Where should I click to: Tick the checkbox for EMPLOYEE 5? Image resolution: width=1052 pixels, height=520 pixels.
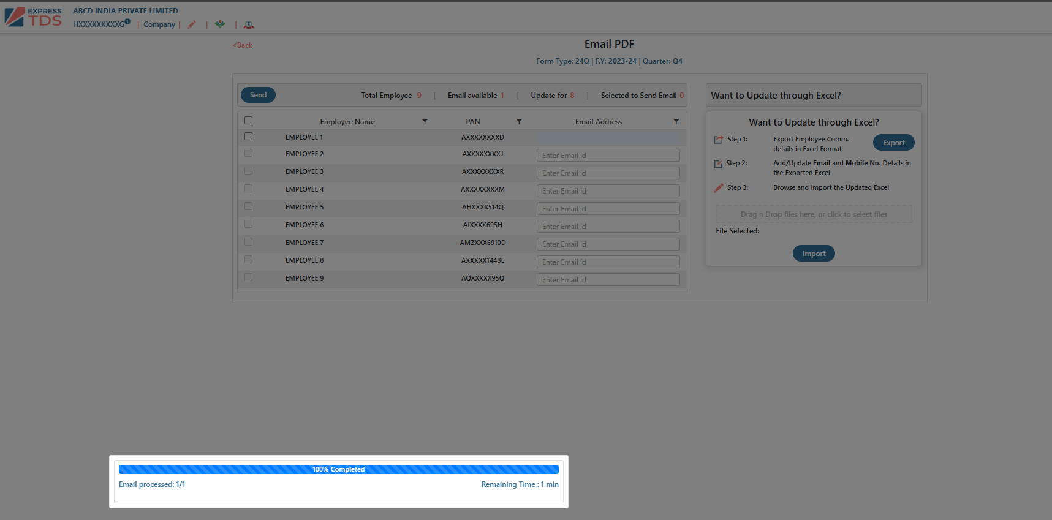(248, 206)
